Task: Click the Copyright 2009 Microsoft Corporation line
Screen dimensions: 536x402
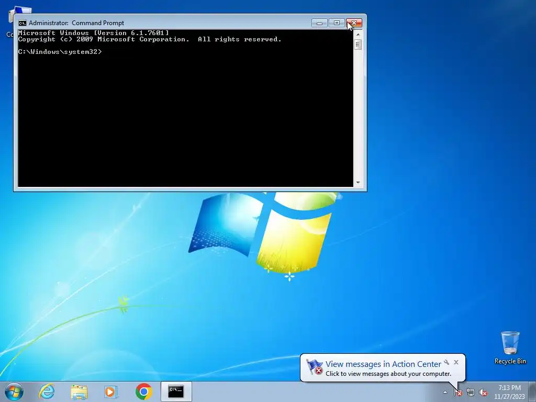Action: coord(150,39)
